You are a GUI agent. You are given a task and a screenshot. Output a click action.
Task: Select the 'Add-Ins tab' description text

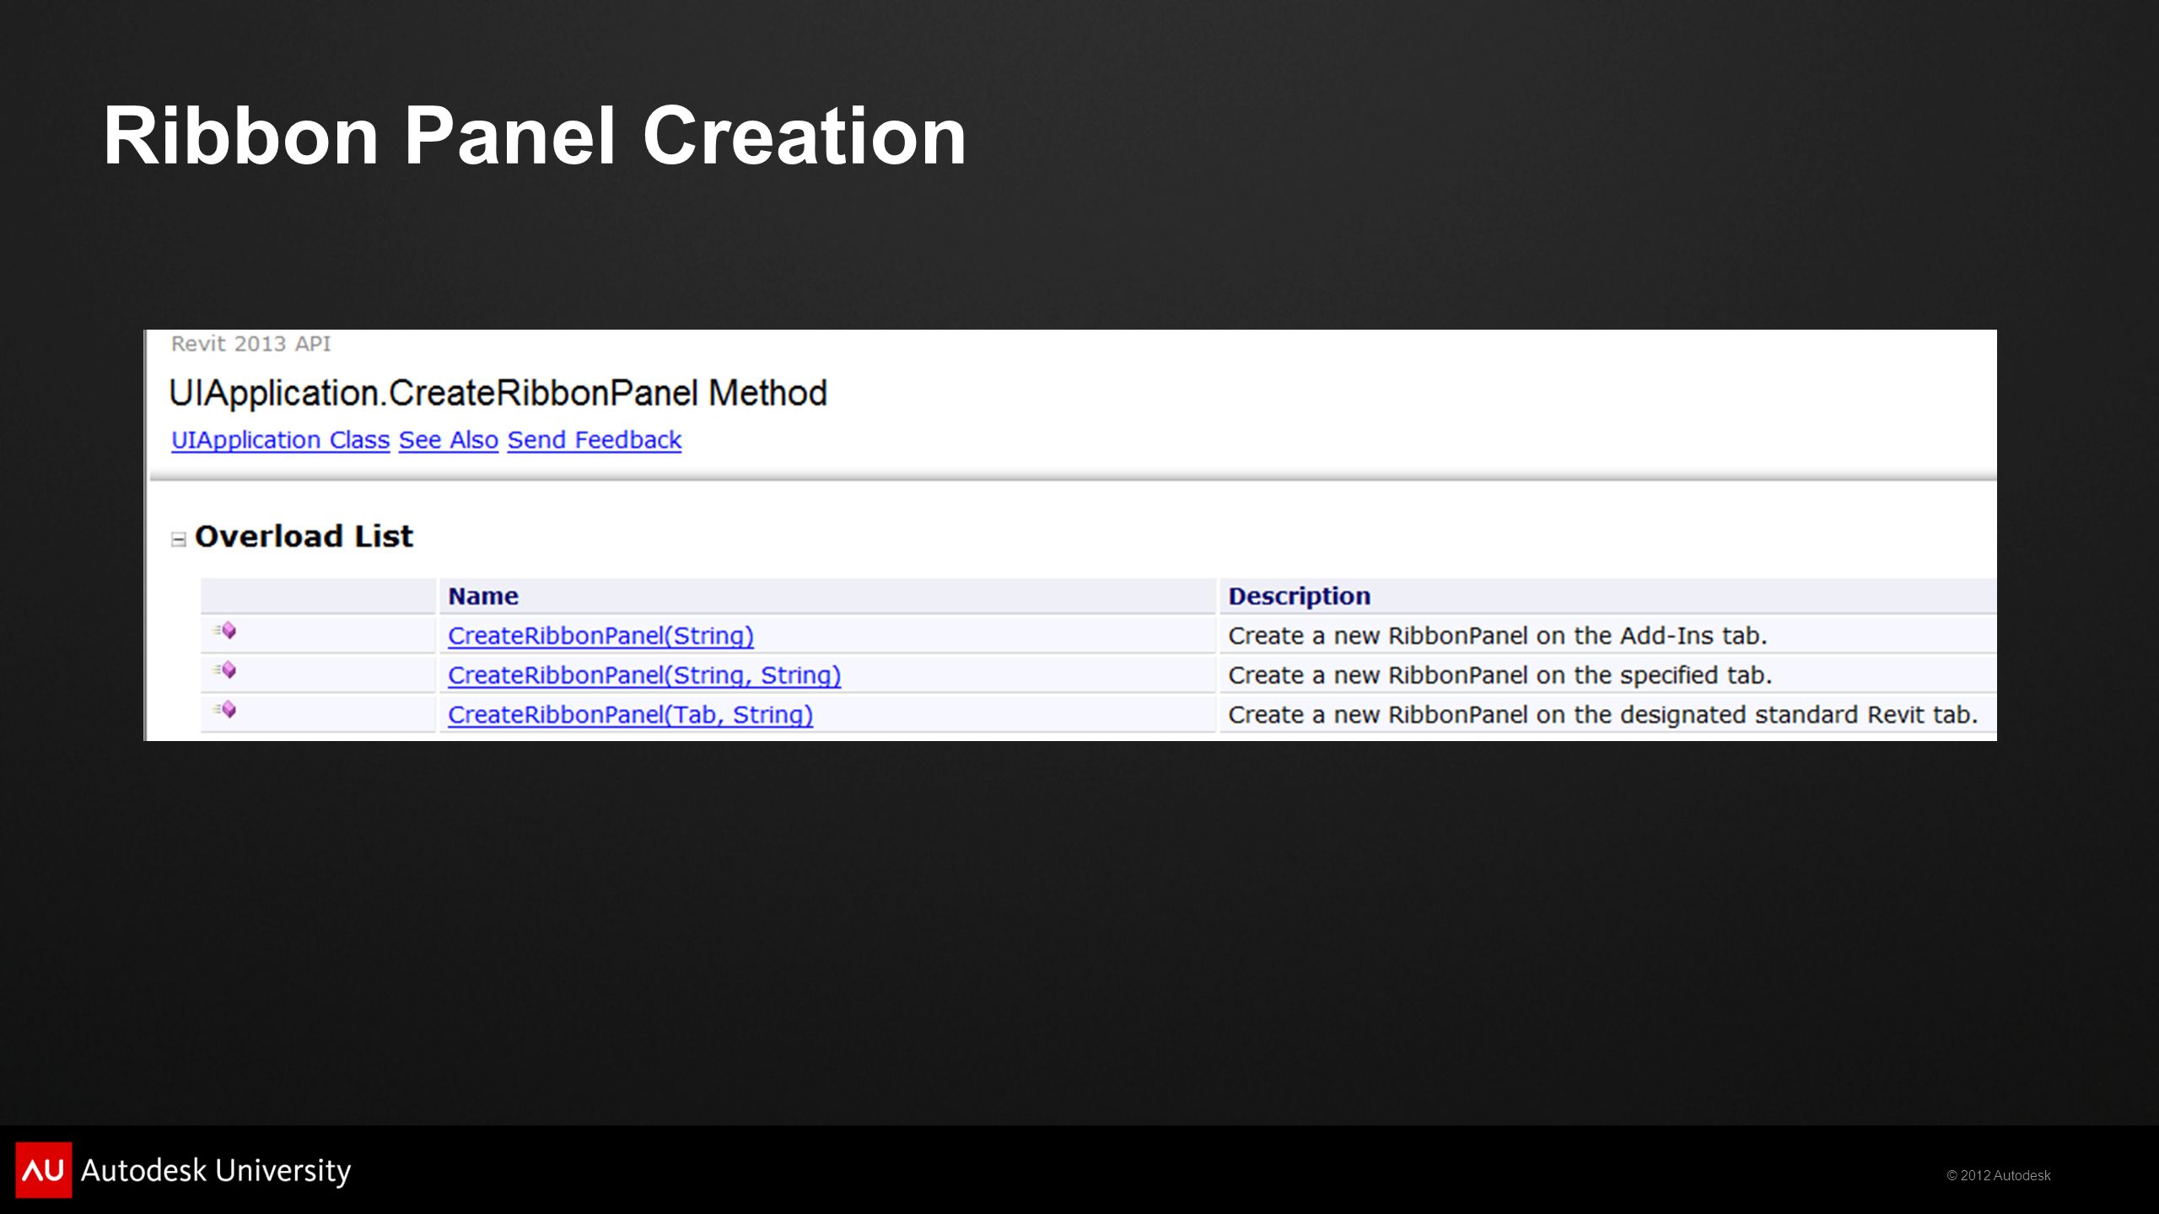coord(1497,636)
